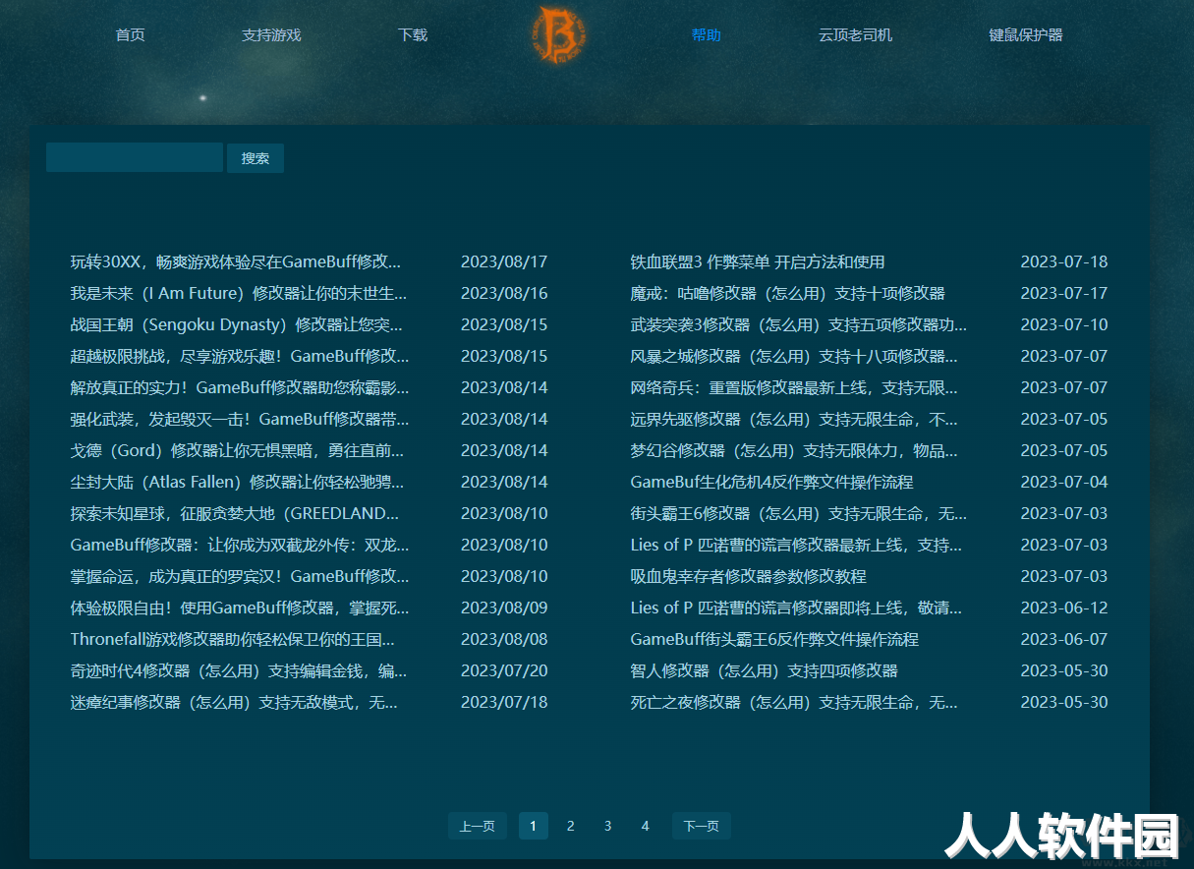Open the 双截龙外传 GameBuff article

click(240, 545)
